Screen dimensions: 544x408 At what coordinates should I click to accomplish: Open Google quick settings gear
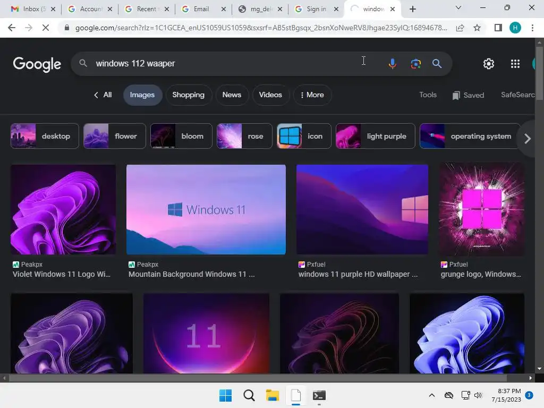[489, 64]
